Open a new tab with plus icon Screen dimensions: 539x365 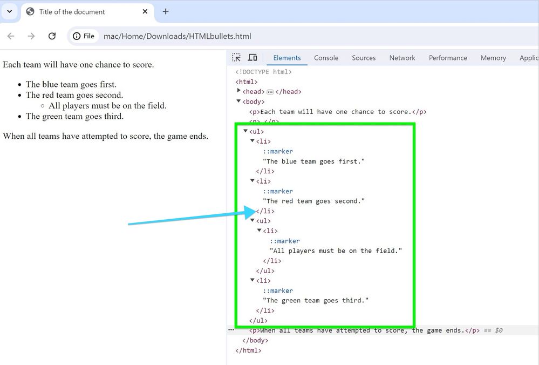pyautogui.click(x=166, y=11)
